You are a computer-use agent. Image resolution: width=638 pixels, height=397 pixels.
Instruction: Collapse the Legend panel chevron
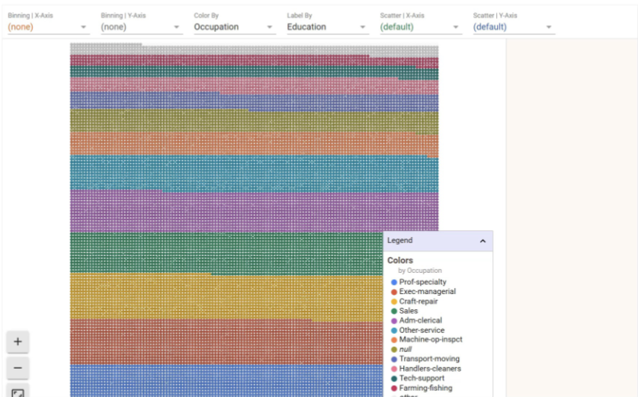pyautogui.click(x=483, y=241)
